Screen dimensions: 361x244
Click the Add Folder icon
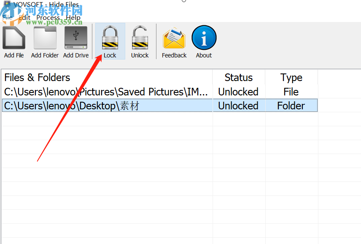(45, 38)
